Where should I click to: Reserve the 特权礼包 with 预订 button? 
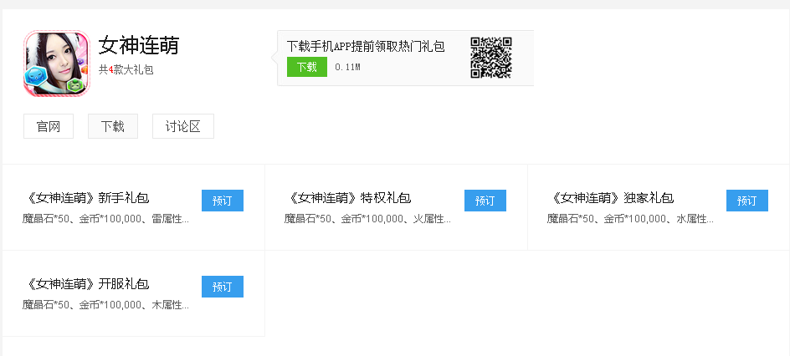tap(485, 201)
